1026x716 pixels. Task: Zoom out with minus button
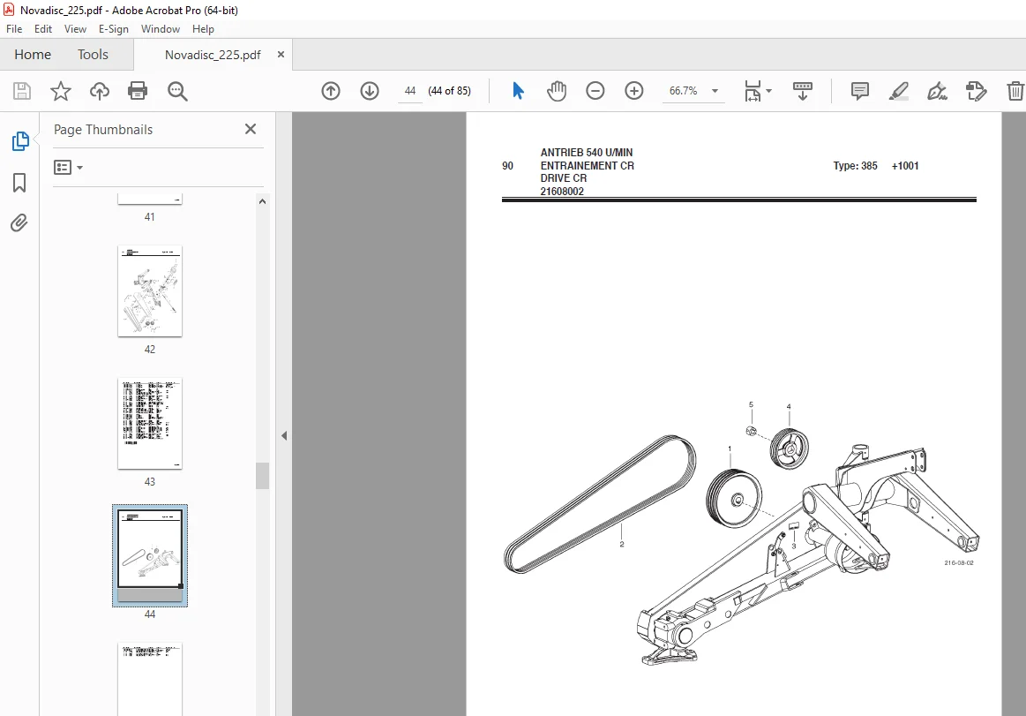pos(595,91)
